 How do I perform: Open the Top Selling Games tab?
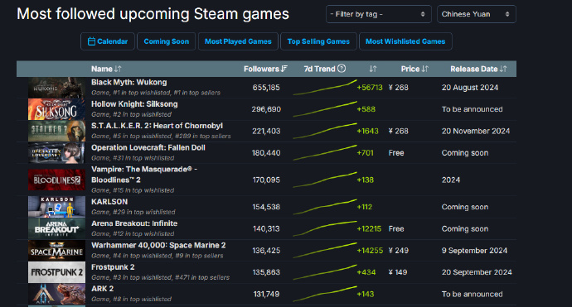[x=318, y=41]
